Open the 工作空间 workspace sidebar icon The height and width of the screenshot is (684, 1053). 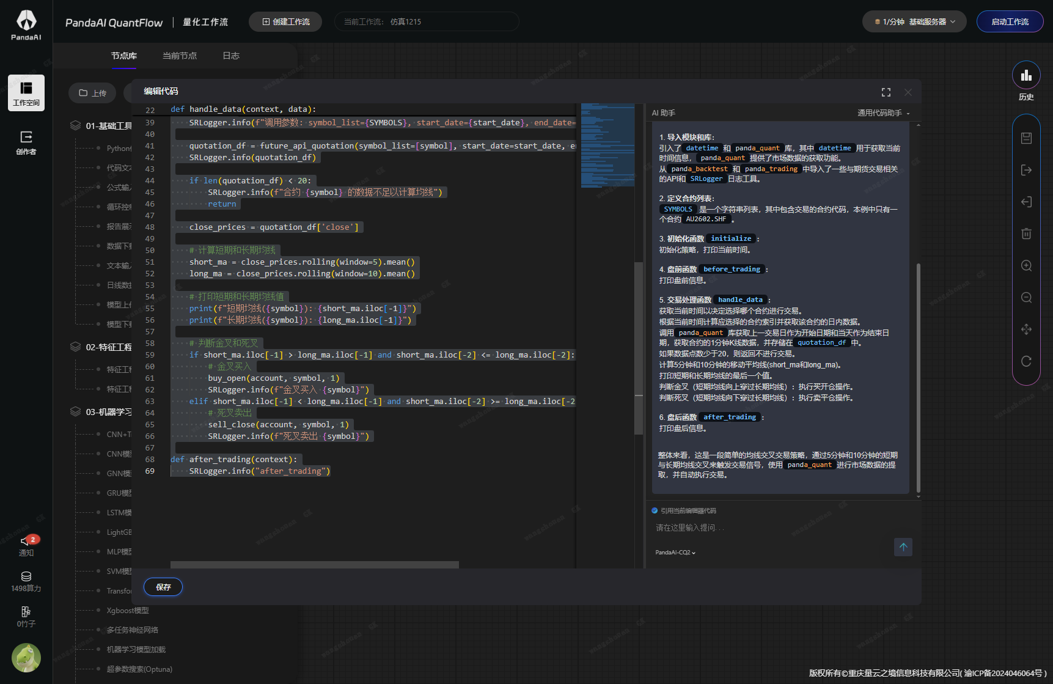coord(26,93)
